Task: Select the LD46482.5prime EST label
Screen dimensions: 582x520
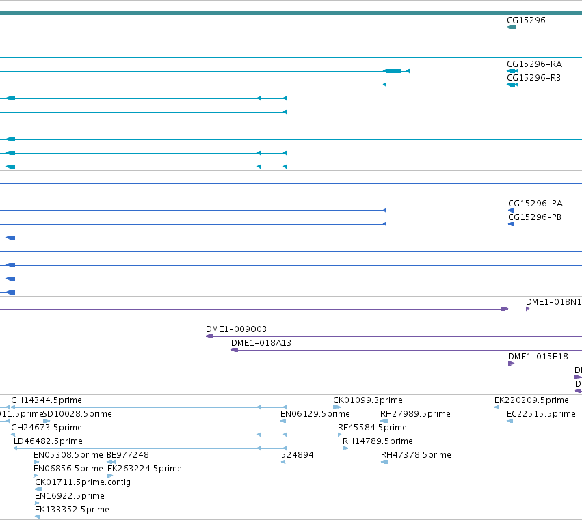Action: click(x=48, y=441)
